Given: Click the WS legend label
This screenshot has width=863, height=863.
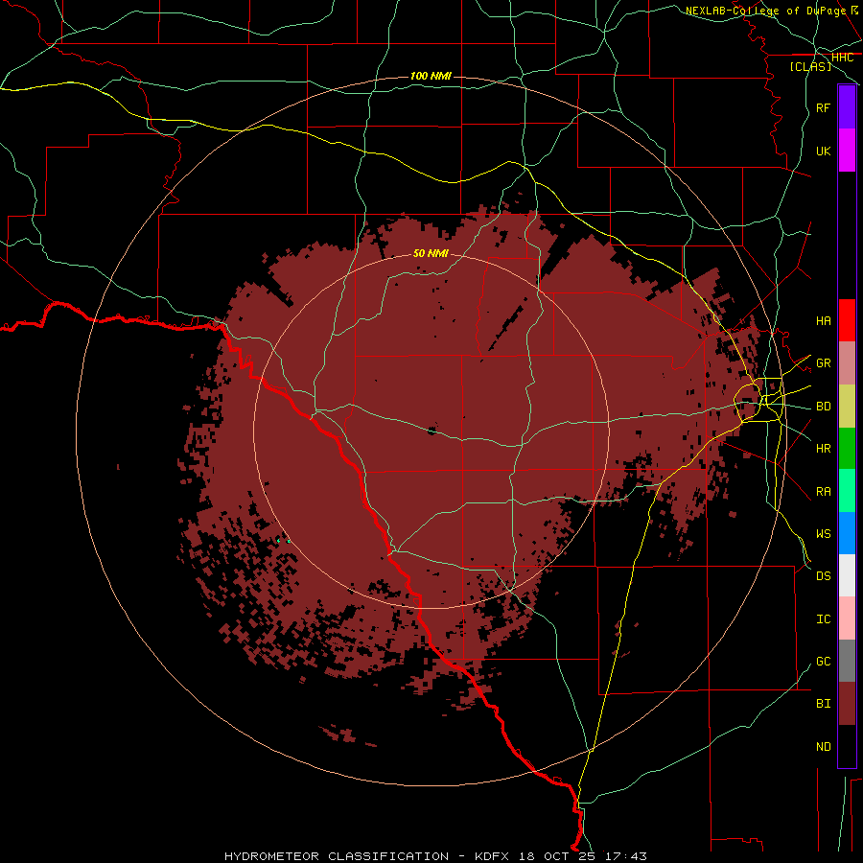Looking at the screenshot, I should pyautogui.click(x=823, y=534).
